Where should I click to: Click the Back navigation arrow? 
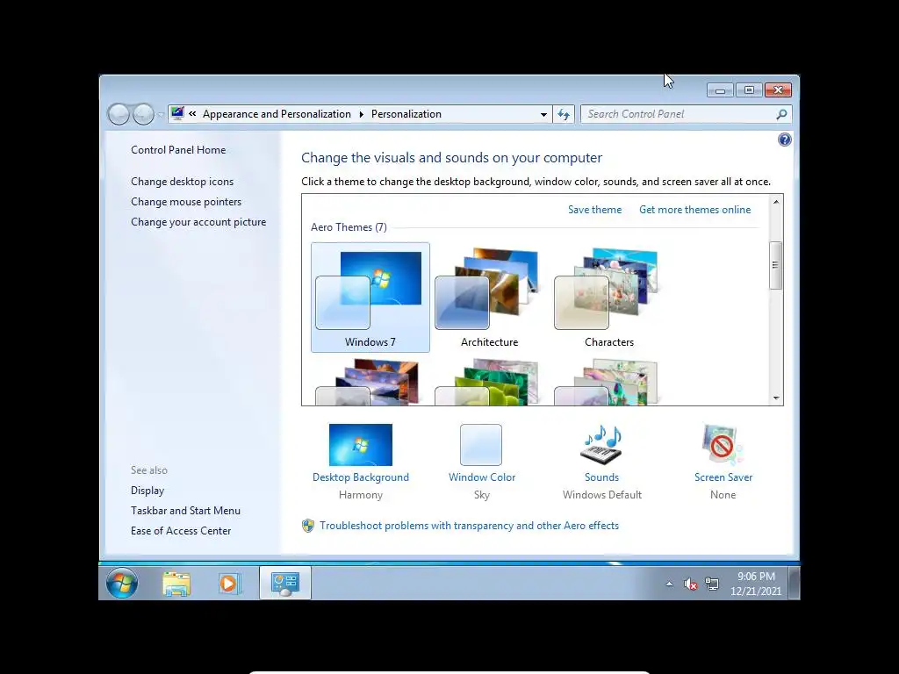(x=119, y=114)
